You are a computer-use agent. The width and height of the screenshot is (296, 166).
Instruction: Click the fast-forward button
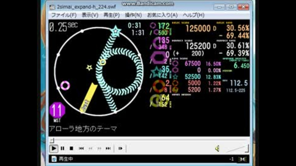pyautogui.click(x=99, y=148)
